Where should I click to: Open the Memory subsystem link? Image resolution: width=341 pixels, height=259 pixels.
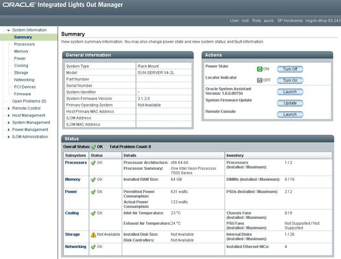[72, 180]
